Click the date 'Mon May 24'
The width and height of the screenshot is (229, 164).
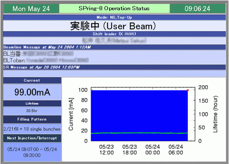31,9
